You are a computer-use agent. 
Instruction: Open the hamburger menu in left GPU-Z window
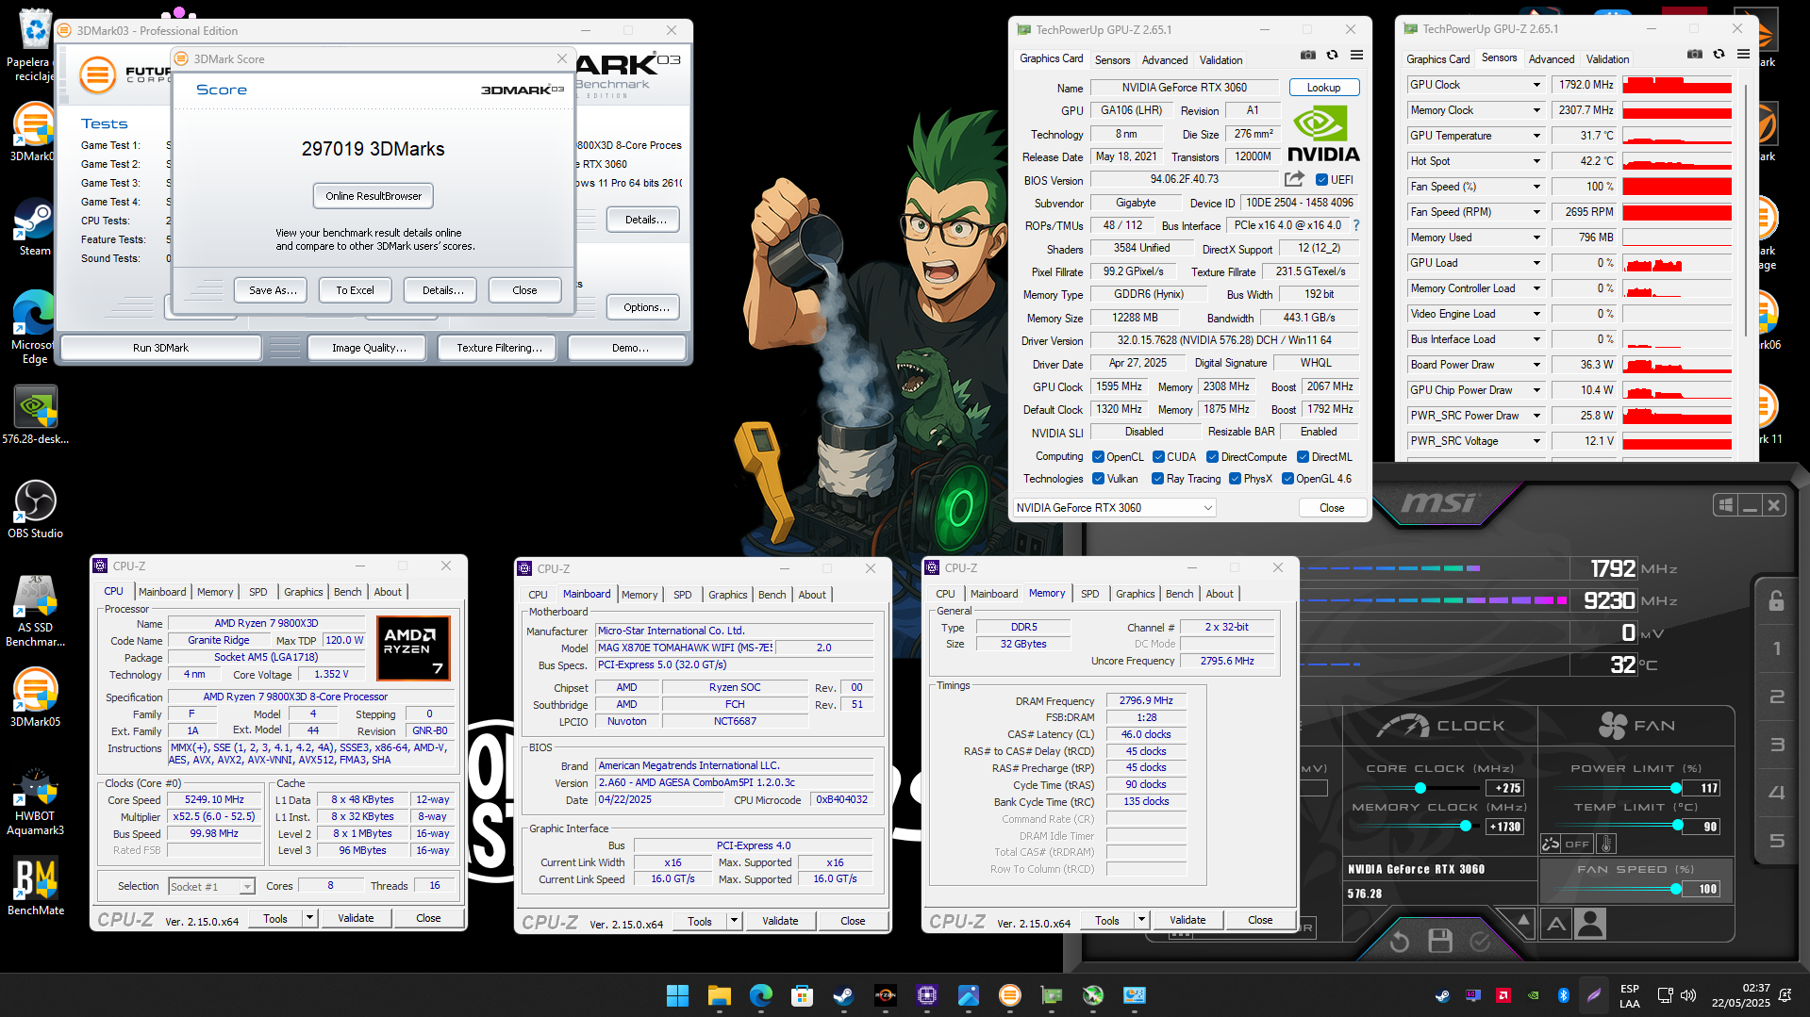point(1356,56)
